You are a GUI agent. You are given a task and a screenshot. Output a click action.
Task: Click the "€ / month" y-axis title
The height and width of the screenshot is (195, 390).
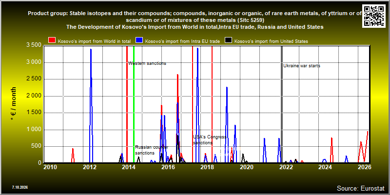[x=13, y=104]
